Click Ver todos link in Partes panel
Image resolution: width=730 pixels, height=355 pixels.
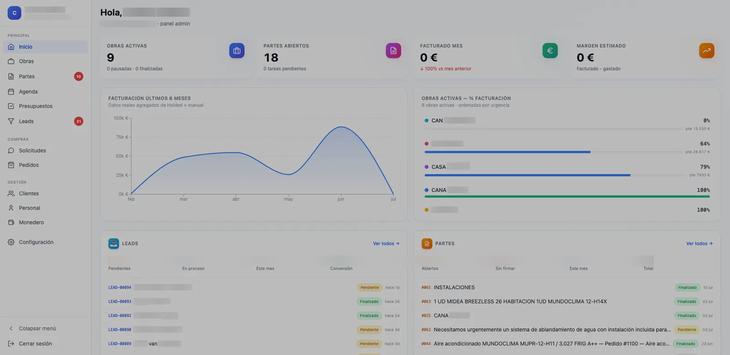click(x=699, y=244)
